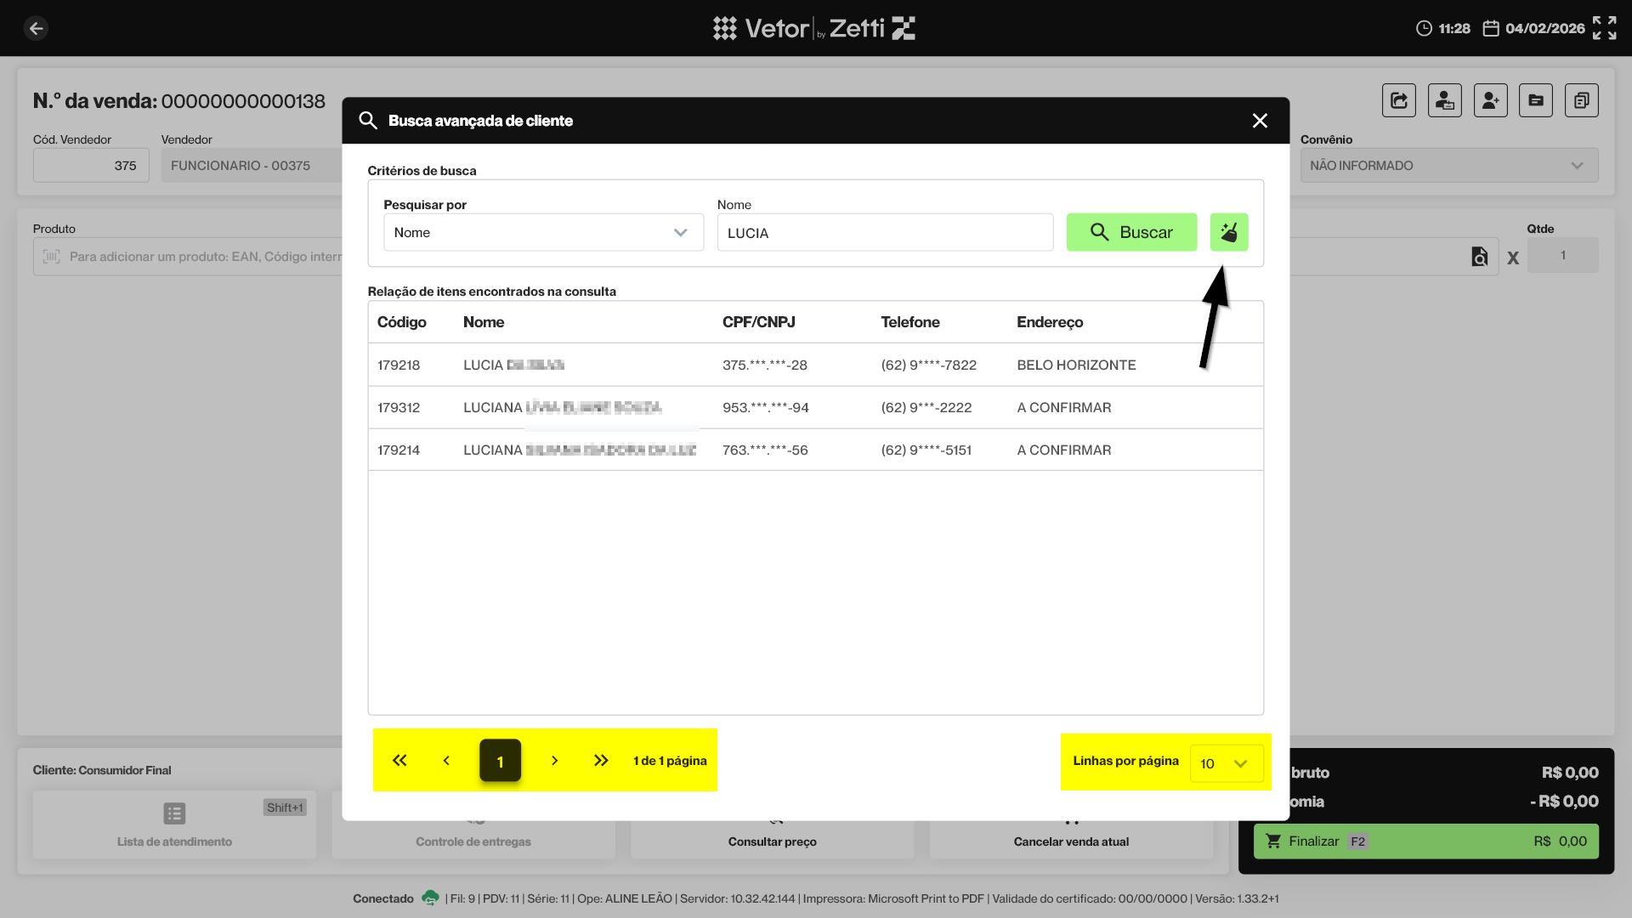The width and height of the screenshot is (1632, 918).
Task: Open the add customer icon
Action: (1490, 100)
